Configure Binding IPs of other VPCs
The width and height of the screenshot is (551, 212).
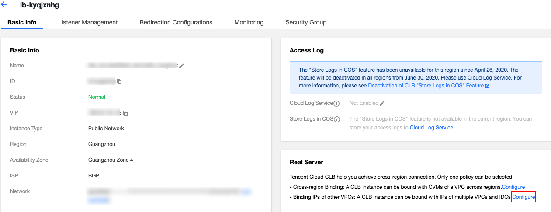(523, 198)
